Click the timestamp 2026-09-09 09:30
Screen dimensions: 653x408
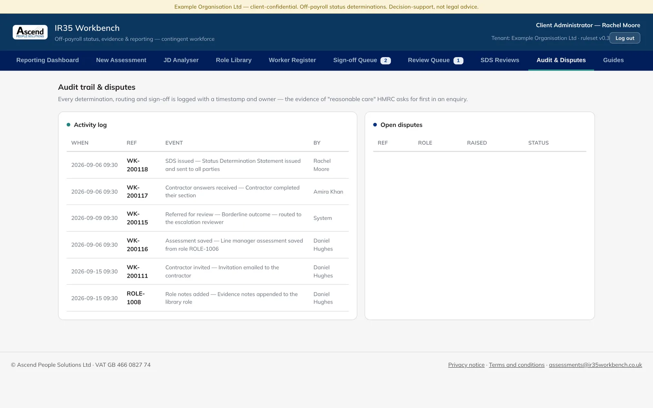point(94,218)
